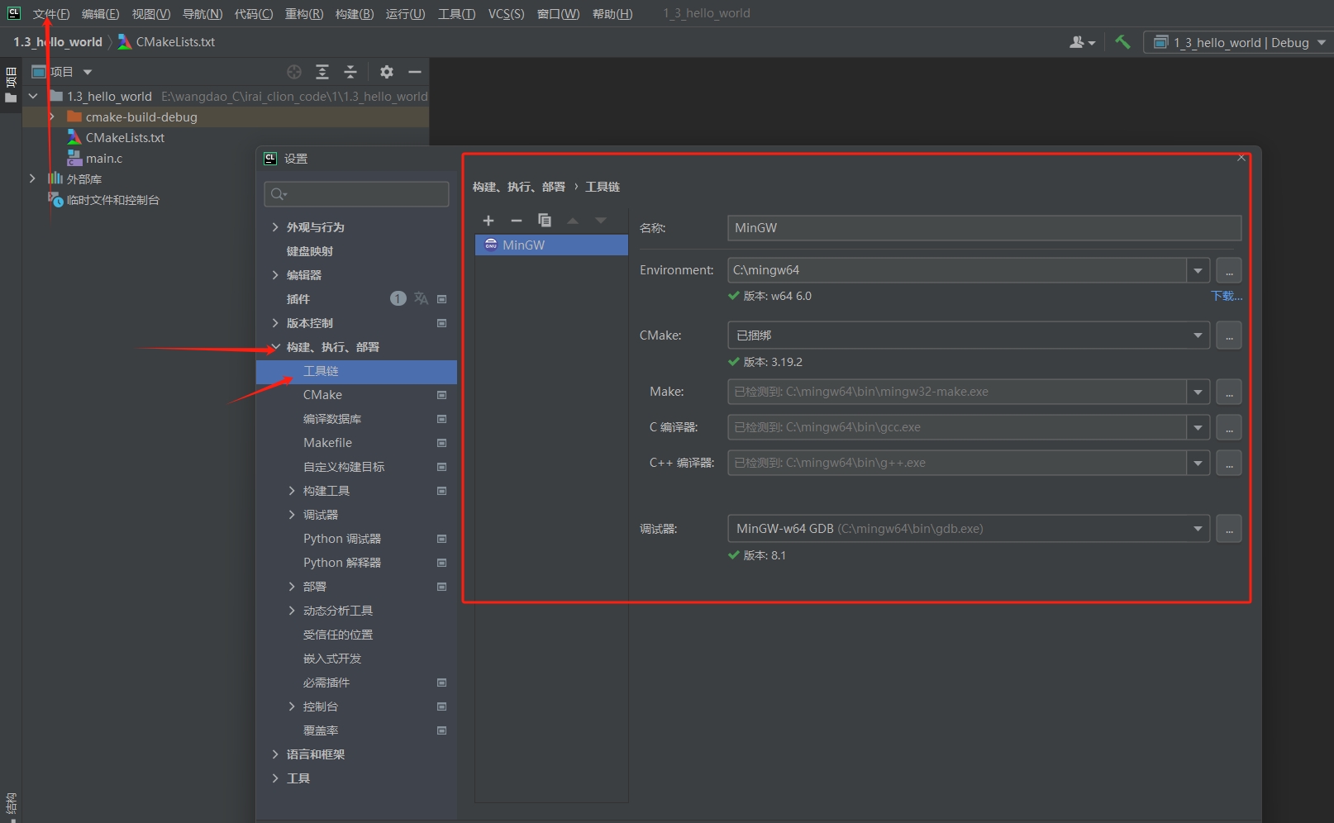The width and height of the screenshot is (1334, 823).
Task: Click the collapse all icon in project panel
Action: click(x=350, y=72)
